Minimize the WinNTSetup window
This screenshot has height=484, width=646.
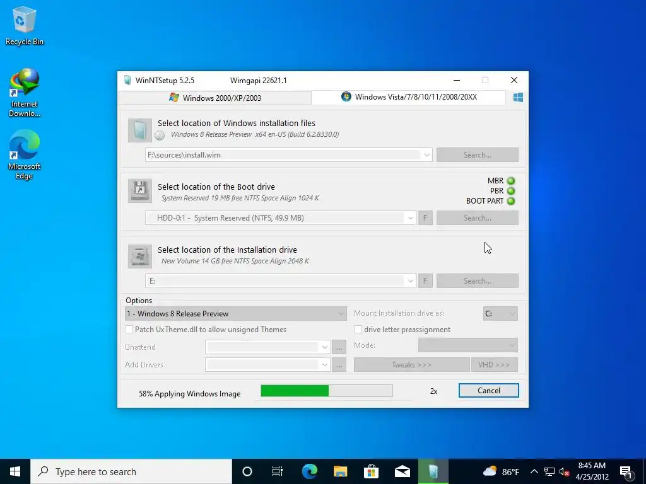[x=457, y=80]
